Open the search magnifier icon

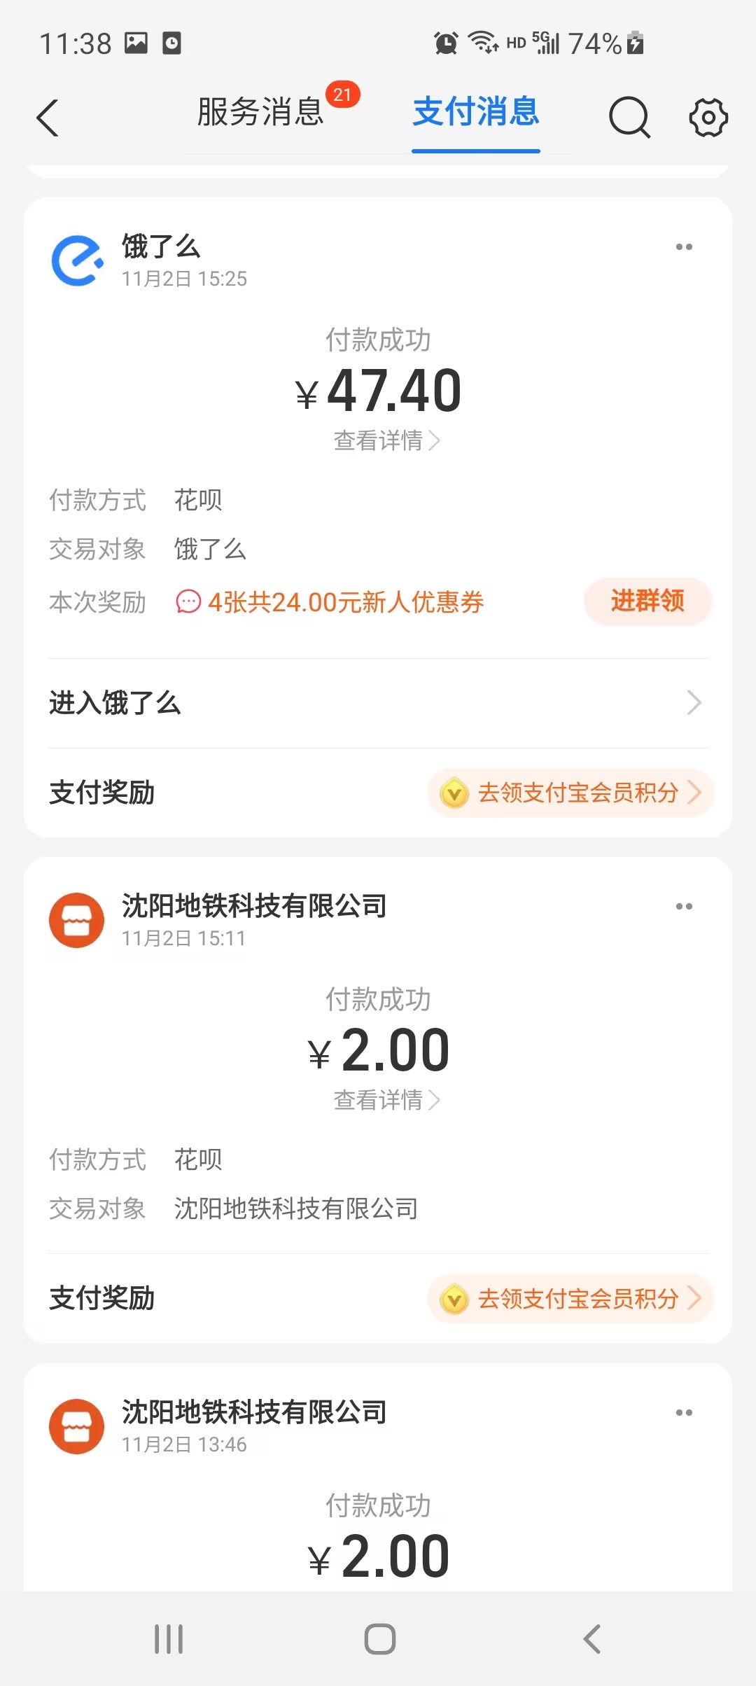pyautogui.click(x=629, y=117)
